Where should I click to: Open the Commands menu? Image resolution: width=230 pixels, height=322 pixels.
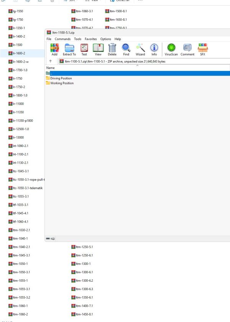click(x=62, y=39)
